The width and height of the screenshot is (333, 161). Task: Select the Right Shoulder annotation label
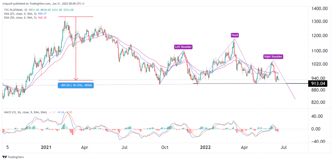[273, 57]
